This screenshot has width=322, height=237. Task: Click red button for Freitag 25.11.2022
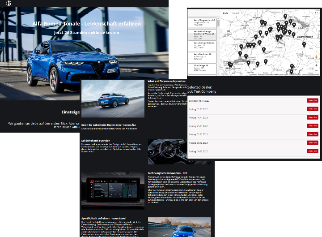(x=313, y=126)
